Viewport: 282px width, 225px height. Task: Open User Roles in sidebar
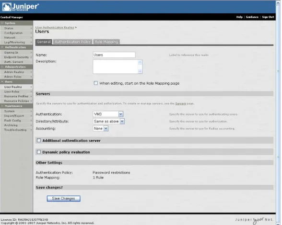(16, 91)
